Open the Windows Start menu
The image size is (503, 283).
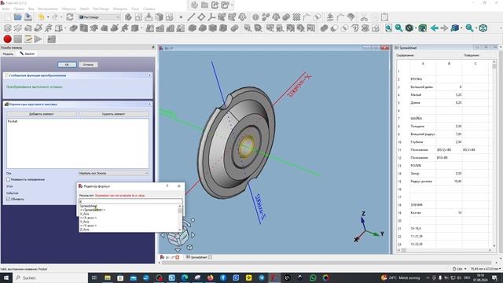tap(6, 277)
